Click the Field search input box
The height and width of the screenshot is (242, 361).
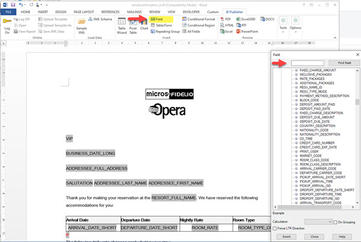pos(307,63)
